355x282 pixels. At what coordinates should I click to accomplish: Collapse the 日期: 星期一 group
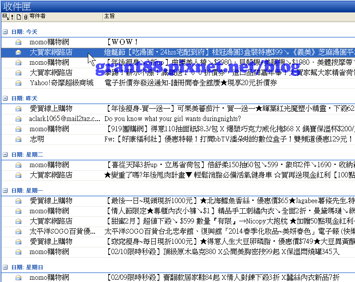[x=5, y=191]
